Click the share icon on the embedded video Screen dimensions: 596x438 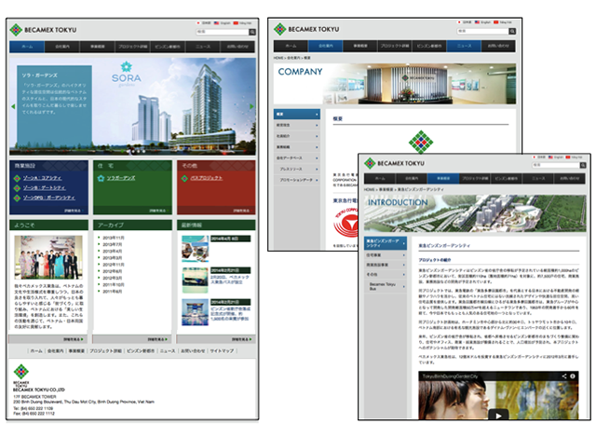pyautogui.click(x=564, y=376)
